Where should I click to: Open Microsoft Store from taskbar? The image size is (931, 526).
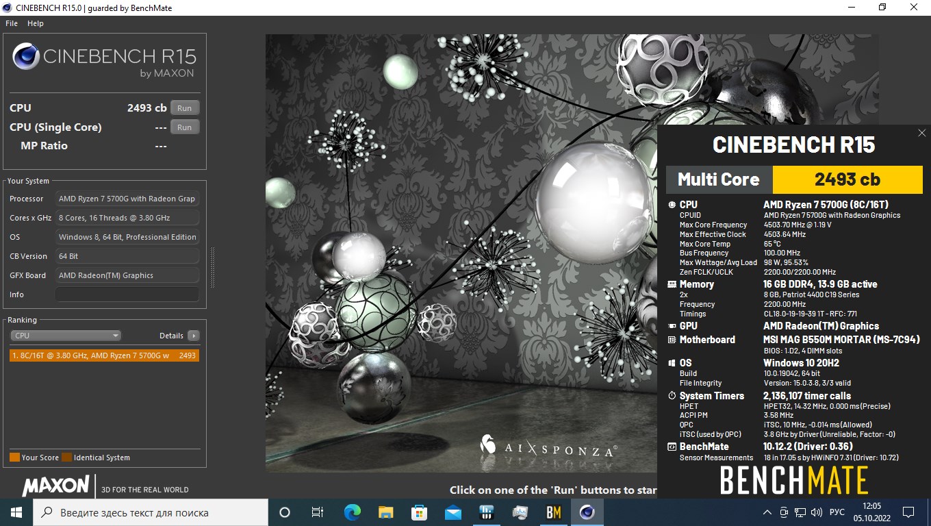coord(419,512)
